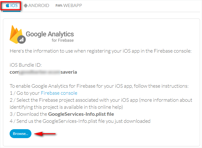
Task: Click the intro sentence about registering iOS app
Action: (x=101, y=51)
